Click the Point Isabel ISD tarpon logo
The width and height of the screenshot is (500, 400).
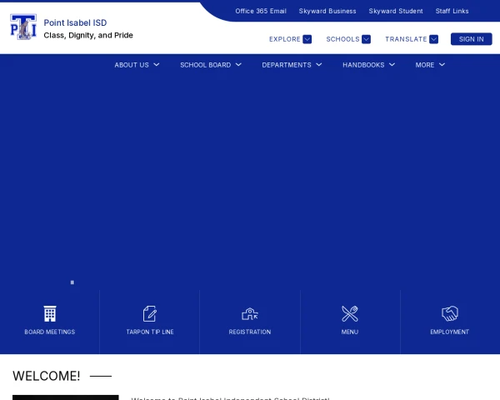pos(23,27)
